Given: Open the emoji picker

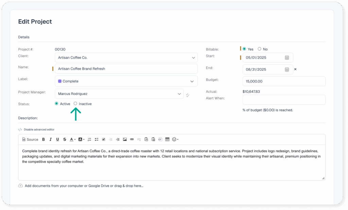Looking at the screenshot, I should point(175,139).
